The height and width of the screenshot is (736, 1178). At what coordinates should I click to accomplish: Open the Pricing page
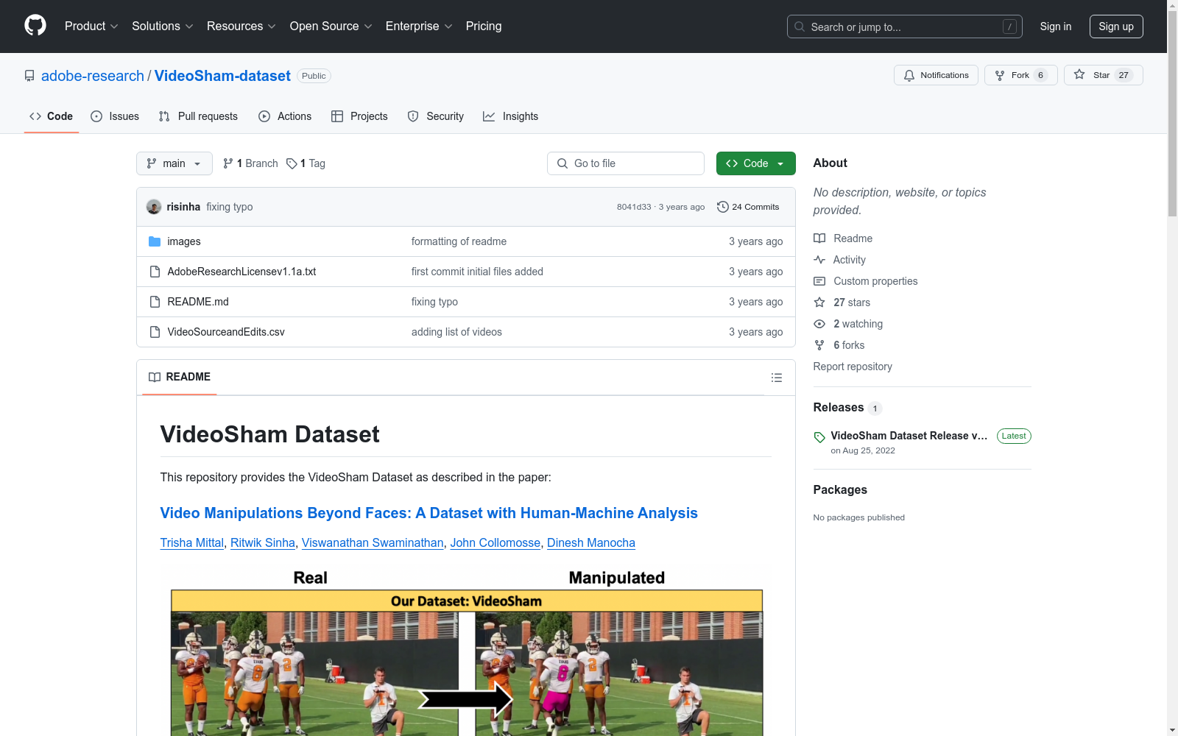(x=484, y=26)
